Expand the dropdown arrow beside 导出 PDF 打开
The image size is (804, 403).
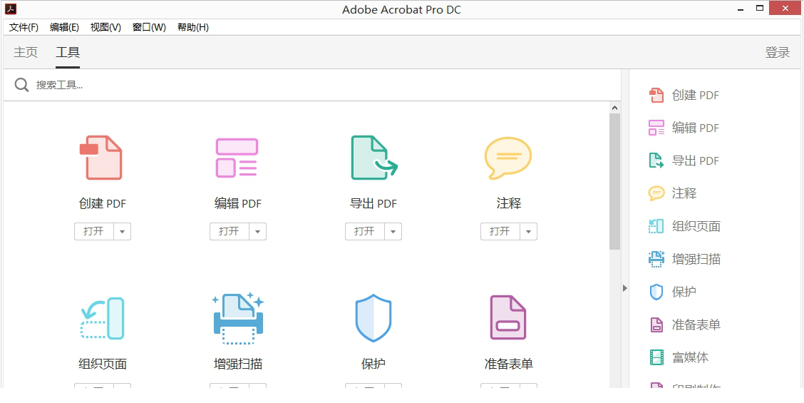(x=393, y=232)
